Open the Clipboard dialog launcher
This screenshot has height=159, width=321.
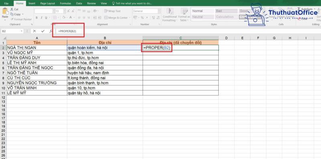point(32,24)
